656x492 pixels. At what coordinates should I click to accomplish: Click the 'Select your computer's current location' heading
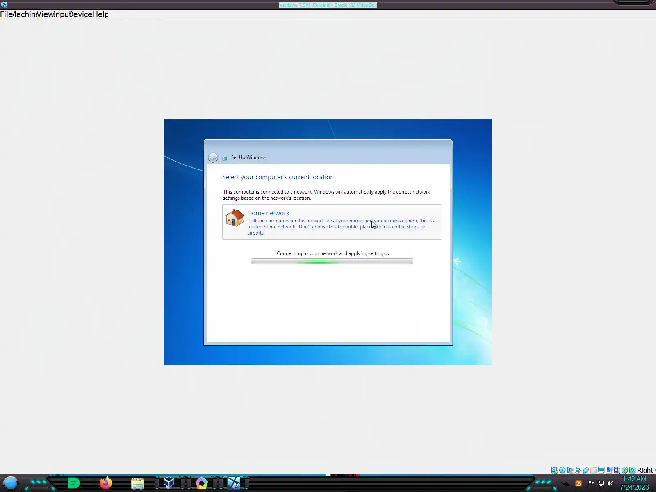[x=278, y=177]
